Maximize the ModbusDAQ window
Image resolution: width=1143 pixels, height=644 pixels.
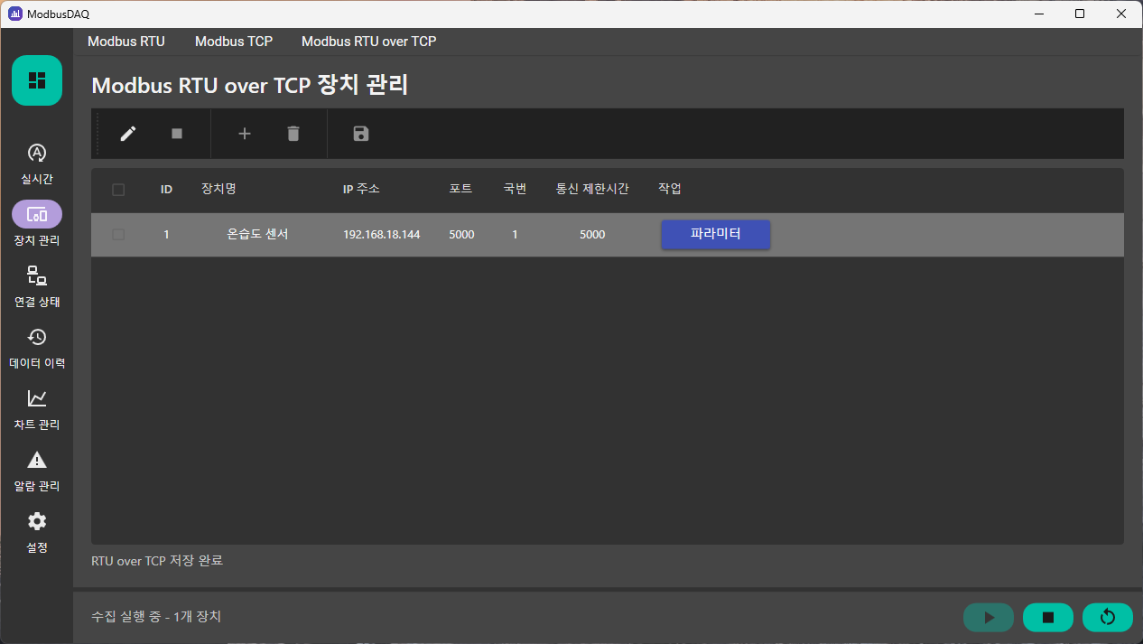[1080, 14]
